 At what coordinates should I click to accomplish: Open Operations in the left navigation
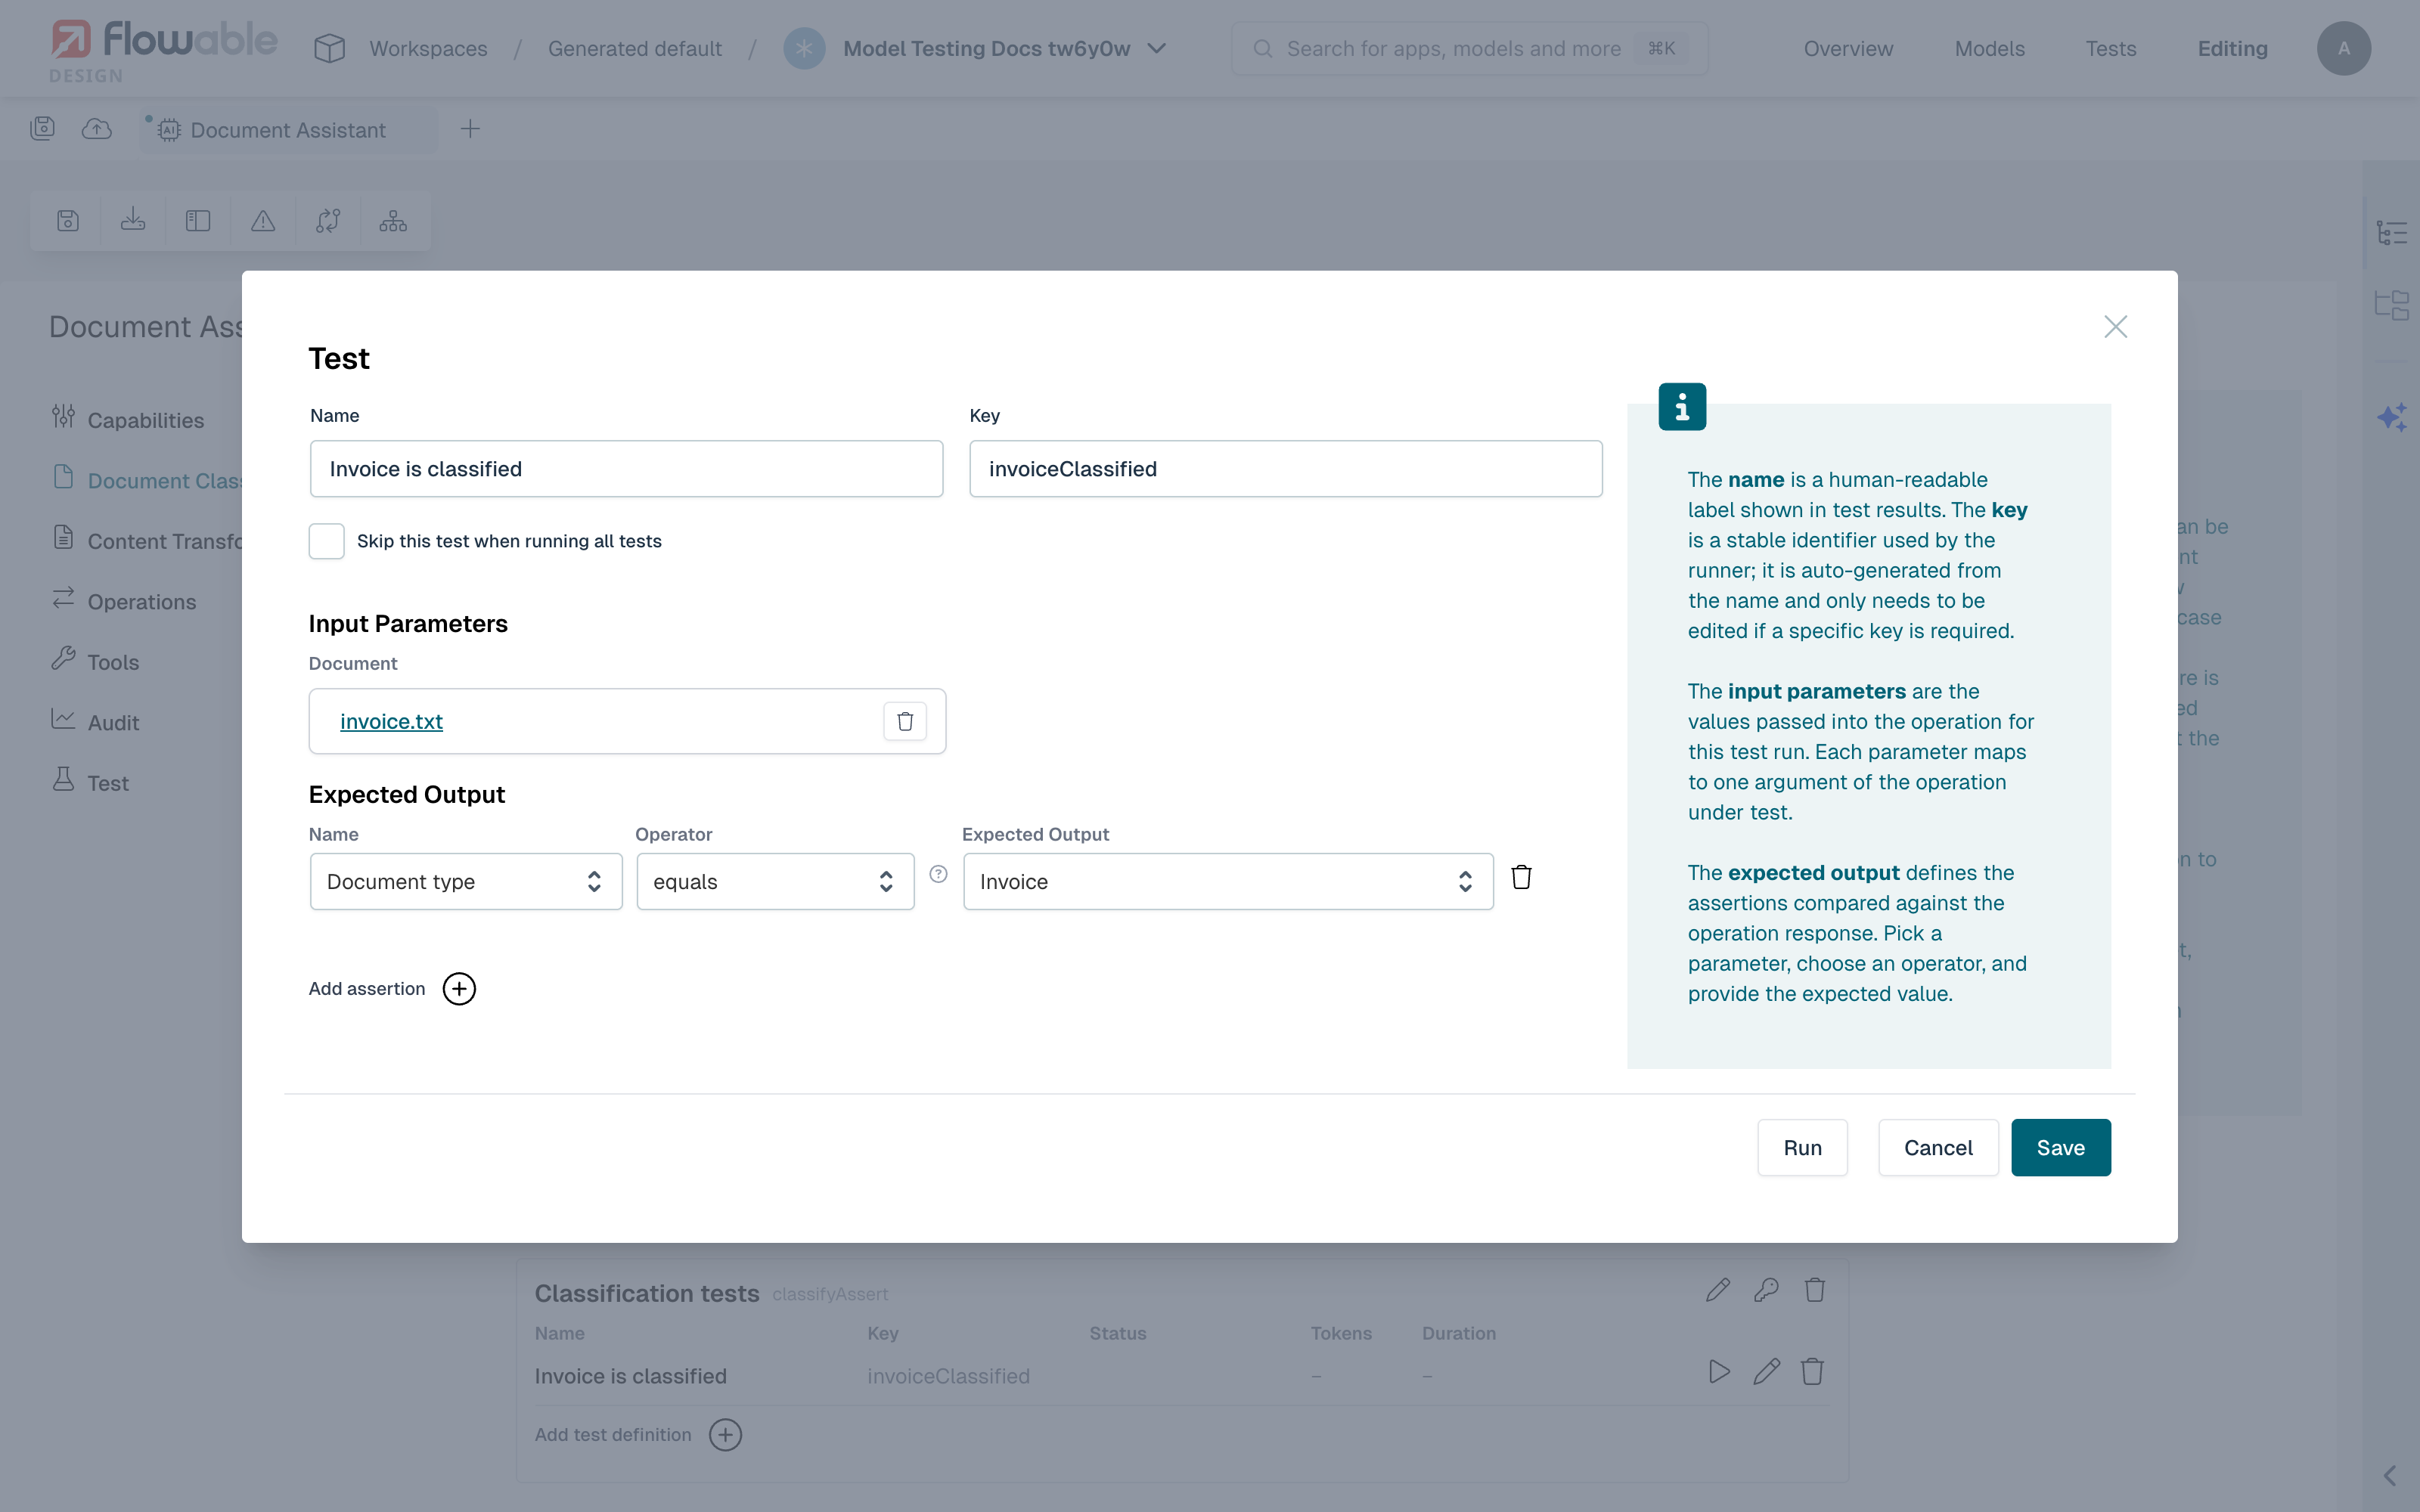(124, 601)
